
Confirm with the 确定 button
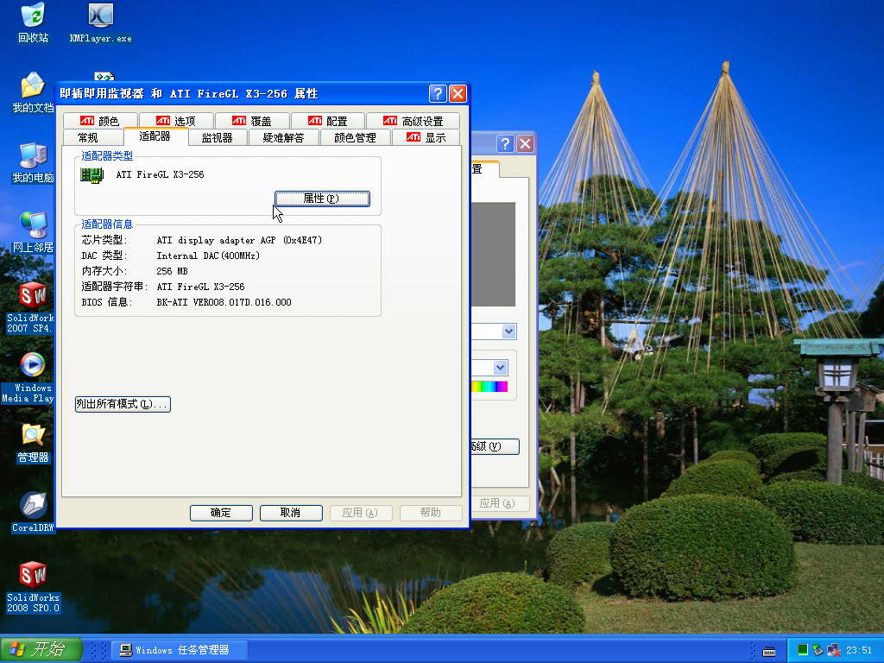(221, 513)
